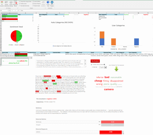Select the Summarization column header
153x135 pixels.
tap(59, 52)
